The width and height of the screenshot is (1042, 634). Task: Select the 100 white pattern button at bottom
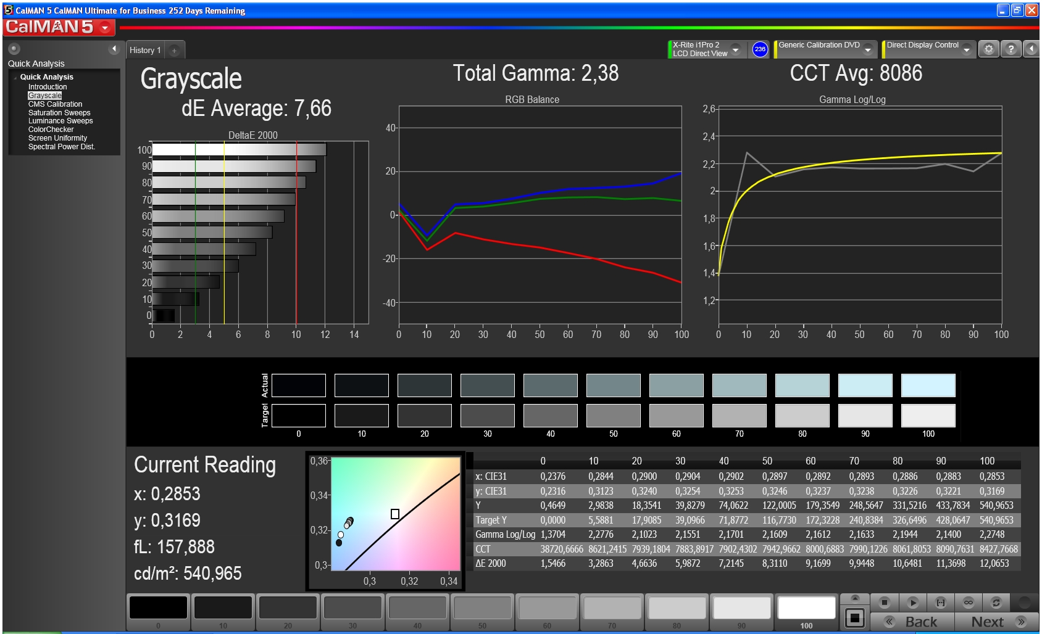click(x=806, y=612)
